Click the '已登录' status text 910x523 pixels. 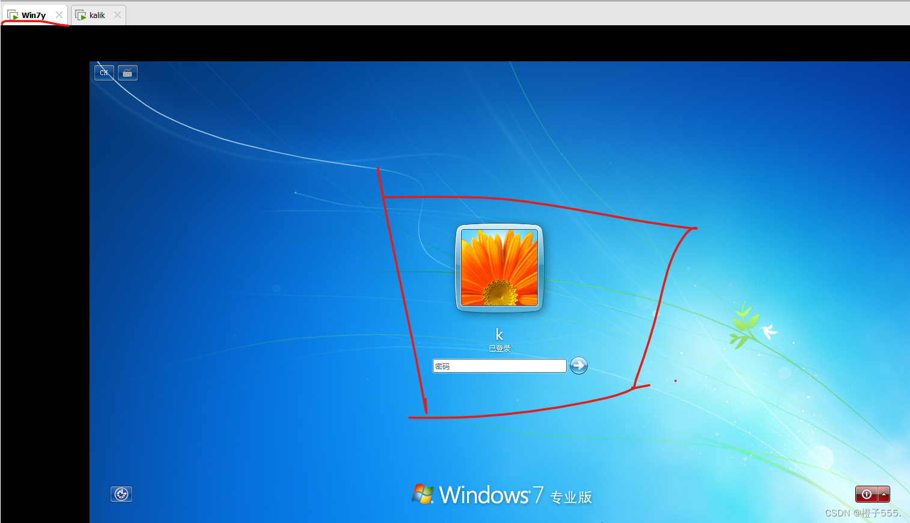pyautogui.click(x=499, y=349)
